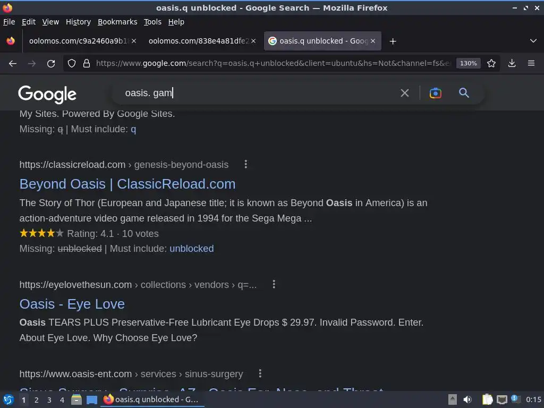Screen dimensions: 544x408
Task: Open Firefox View pinned tab
Action: coord(11,41)
